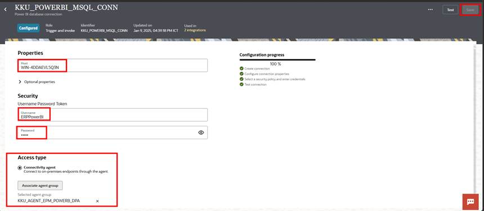Click the configuration progress bar
This screenshot has width=484, height=211.
click(277, 59)
